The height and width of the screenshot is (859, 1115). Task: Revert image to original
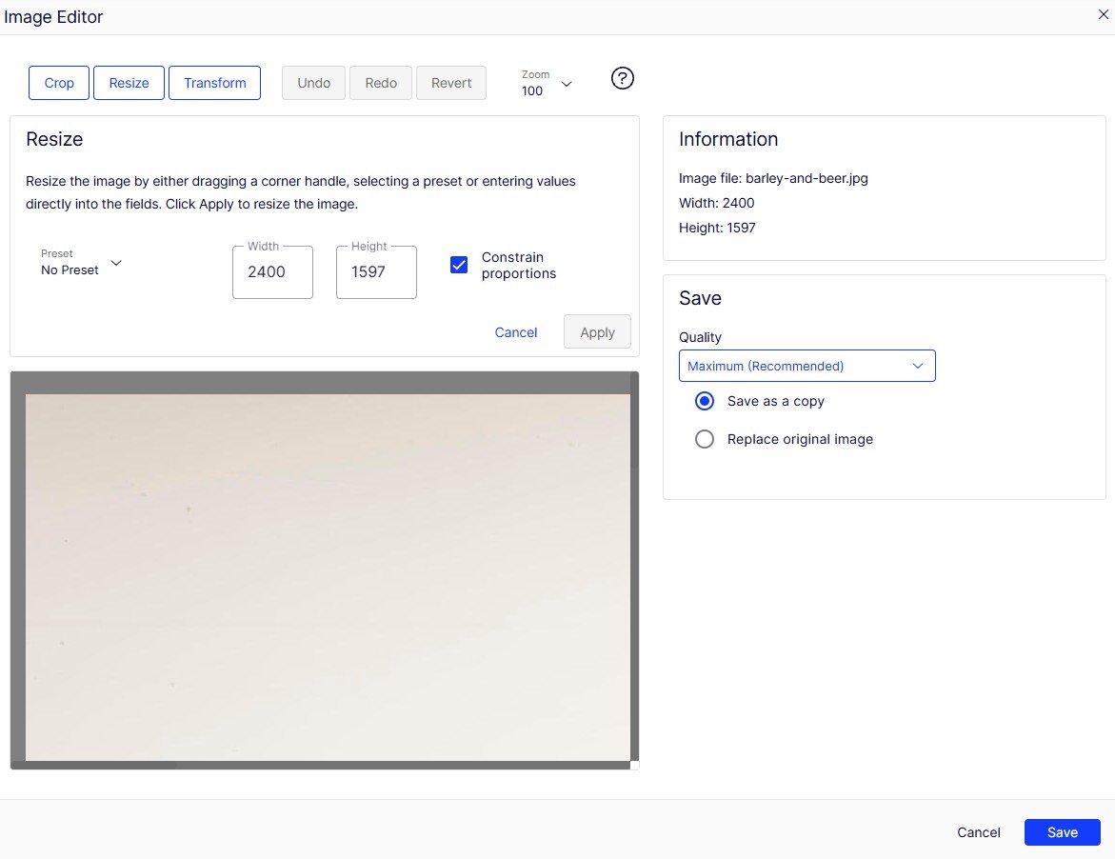451,83
